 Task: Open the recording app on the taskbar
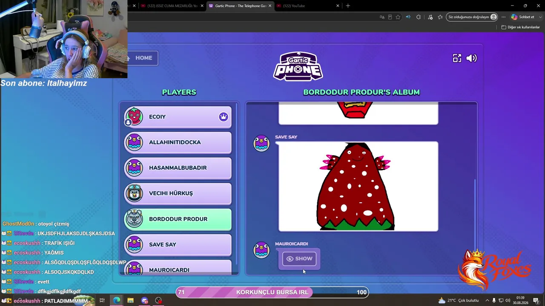pos(158,300)
